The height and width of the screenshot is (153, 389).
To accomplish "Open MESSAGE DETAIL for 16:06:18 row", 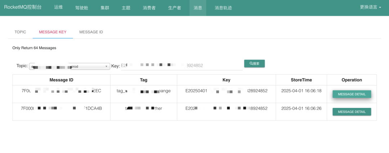I will [x=352, y=94].
